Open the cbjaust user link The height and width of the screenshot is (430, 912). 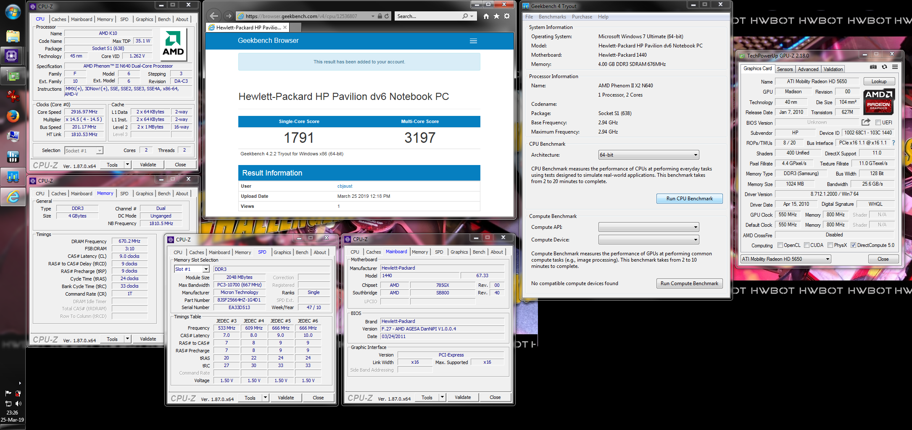345,186
